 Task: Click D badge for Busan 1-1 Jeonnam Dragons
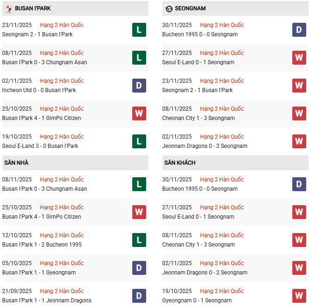[139, 296]
